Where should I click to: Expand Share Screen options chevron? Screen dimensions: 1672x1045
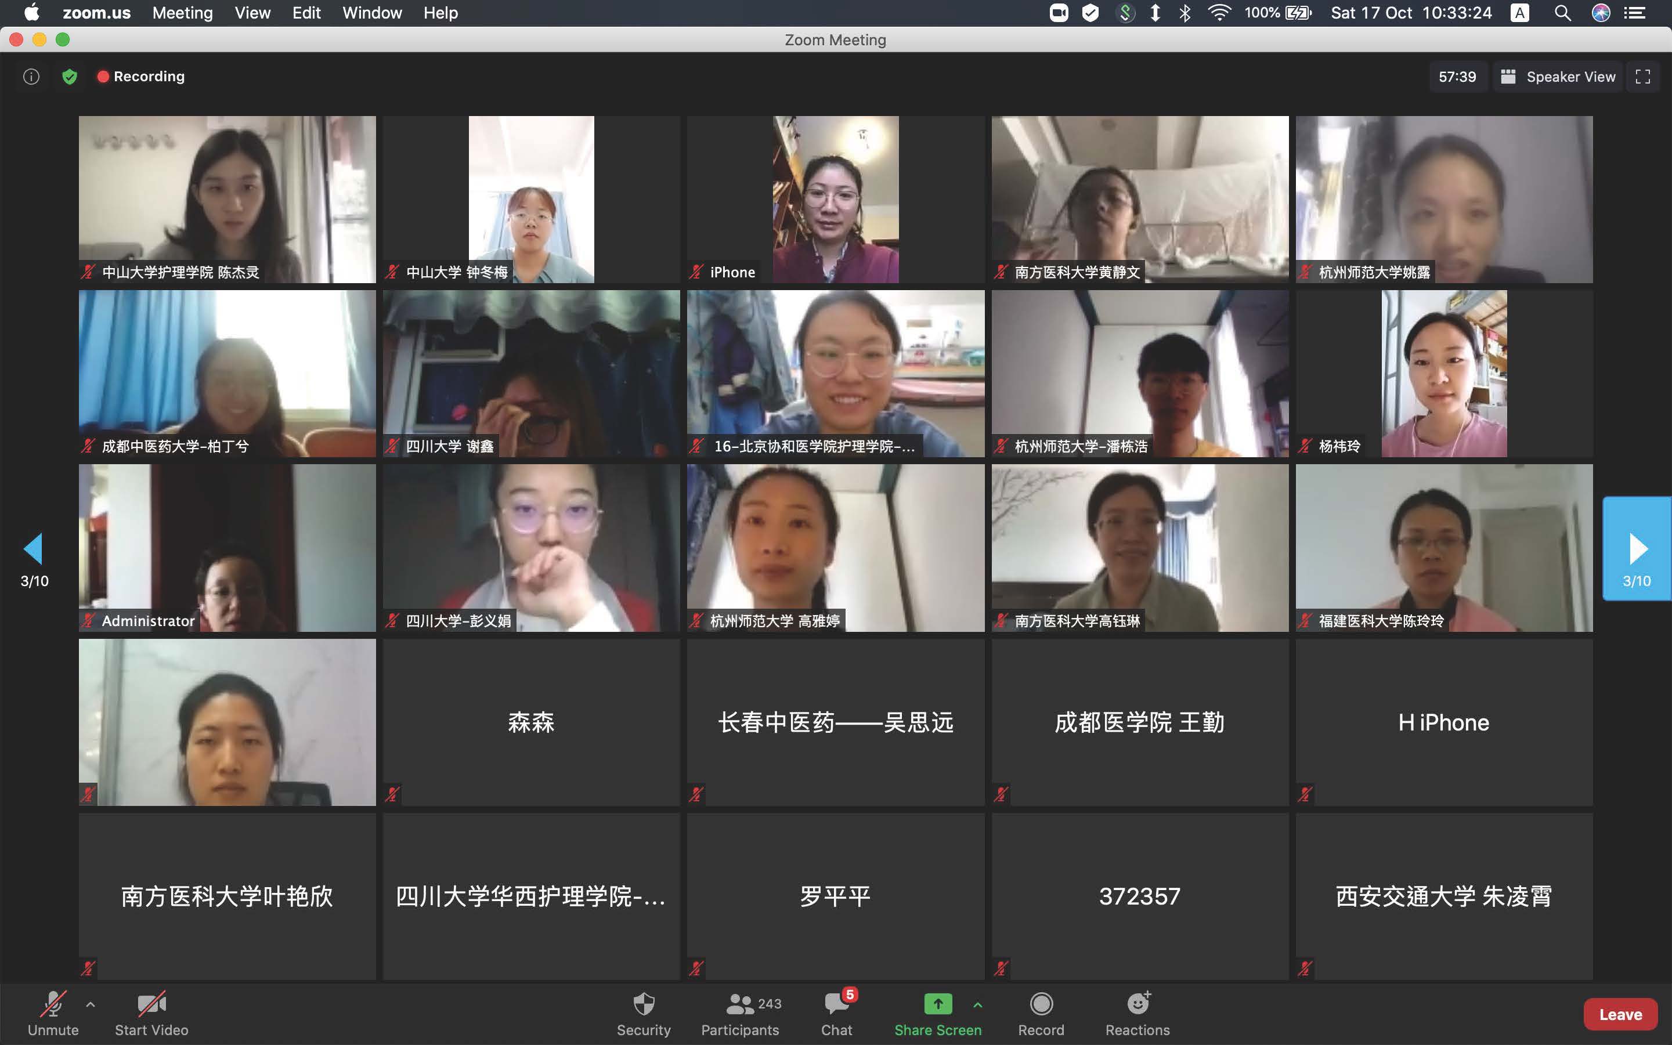[977, 1004]
